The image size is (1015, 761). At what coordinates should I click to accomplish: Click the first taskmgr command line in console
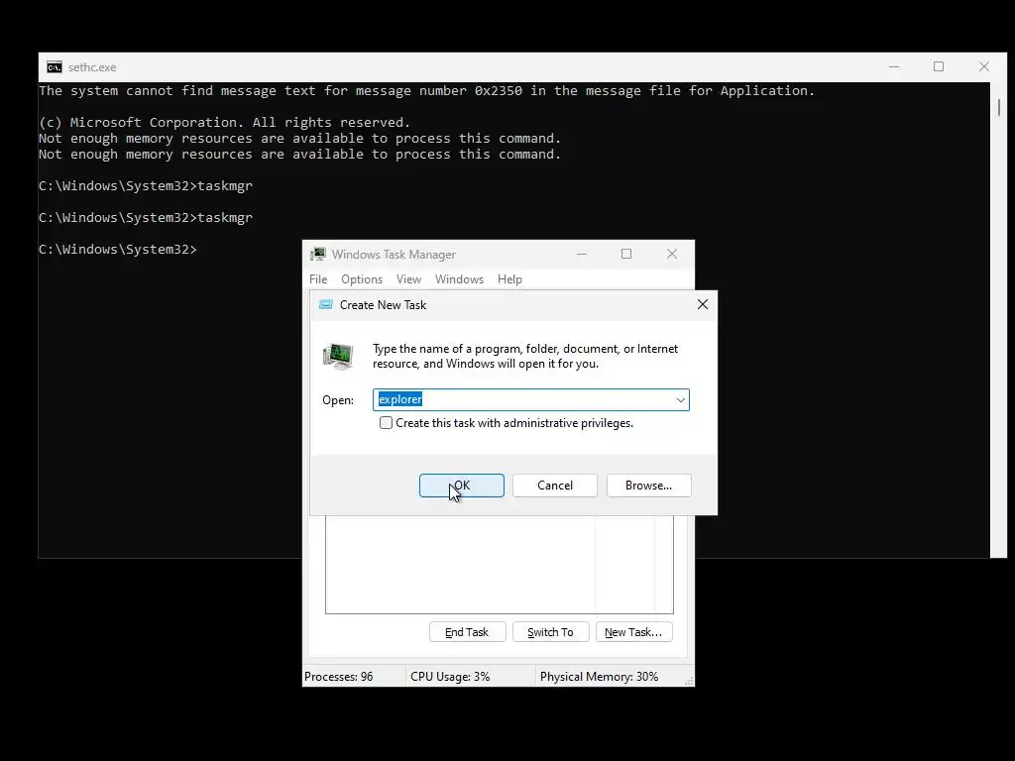[146, 185]
